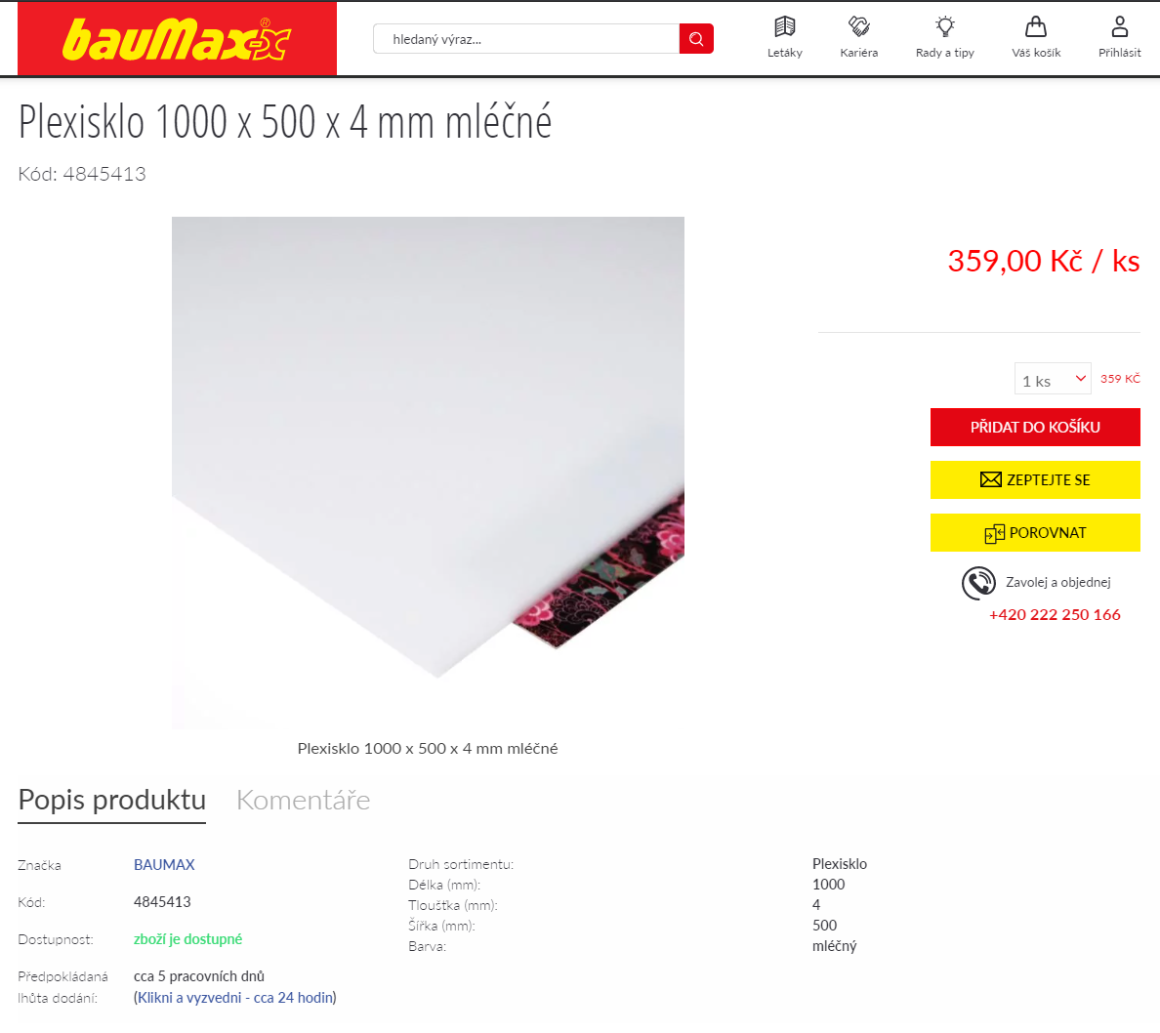Screen dimensions: 1160x1033
Task: Switch to the Komentáře tab
Action: [x=303, y=800]
